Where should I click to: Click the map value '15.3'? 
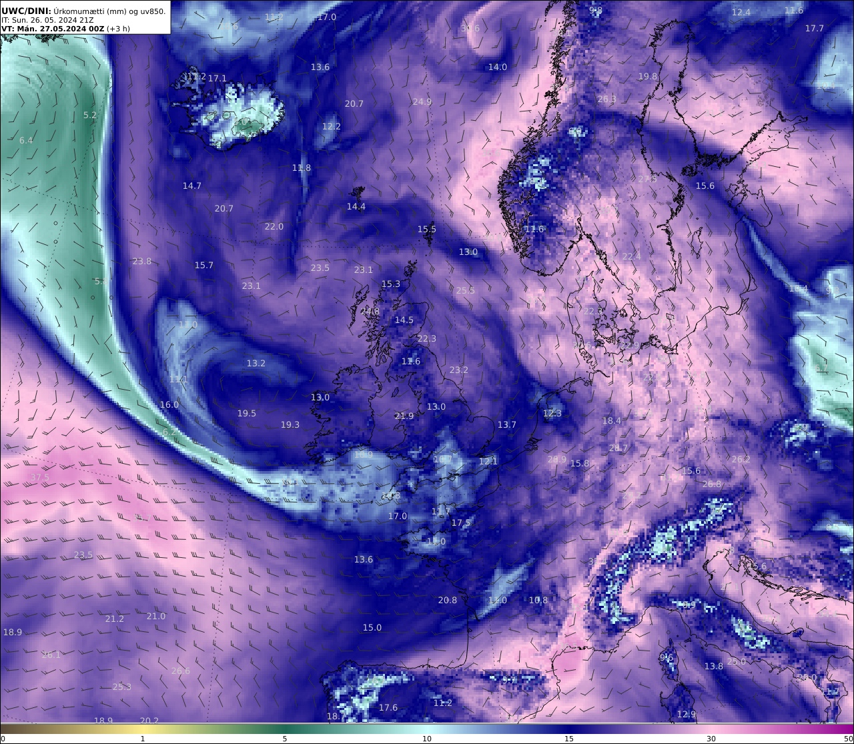(391, 284)
